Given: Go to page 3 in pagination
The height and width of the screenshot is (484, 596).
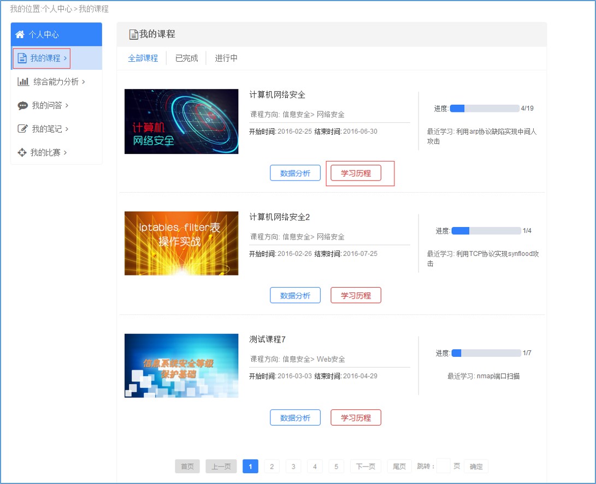Looking at the screenshot, I should (293, 466).
